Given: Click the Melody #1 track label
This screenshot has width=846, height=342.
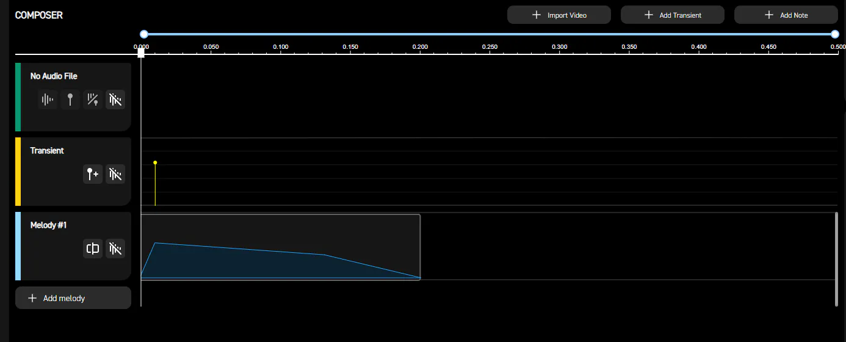Looking at the screenshot, I should click(48, 225).
